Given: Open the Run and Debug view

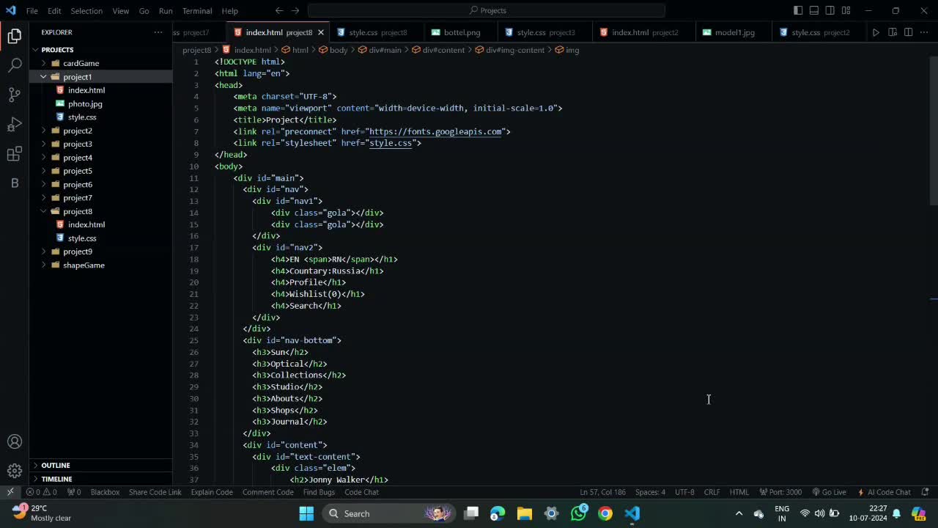Looking at the screenshot, I should [15, 125].
